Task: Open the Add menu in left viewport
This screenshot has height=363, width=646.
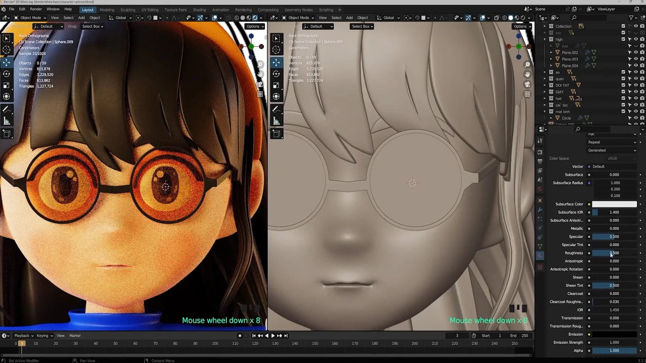Action: click(x=81, y=17)
